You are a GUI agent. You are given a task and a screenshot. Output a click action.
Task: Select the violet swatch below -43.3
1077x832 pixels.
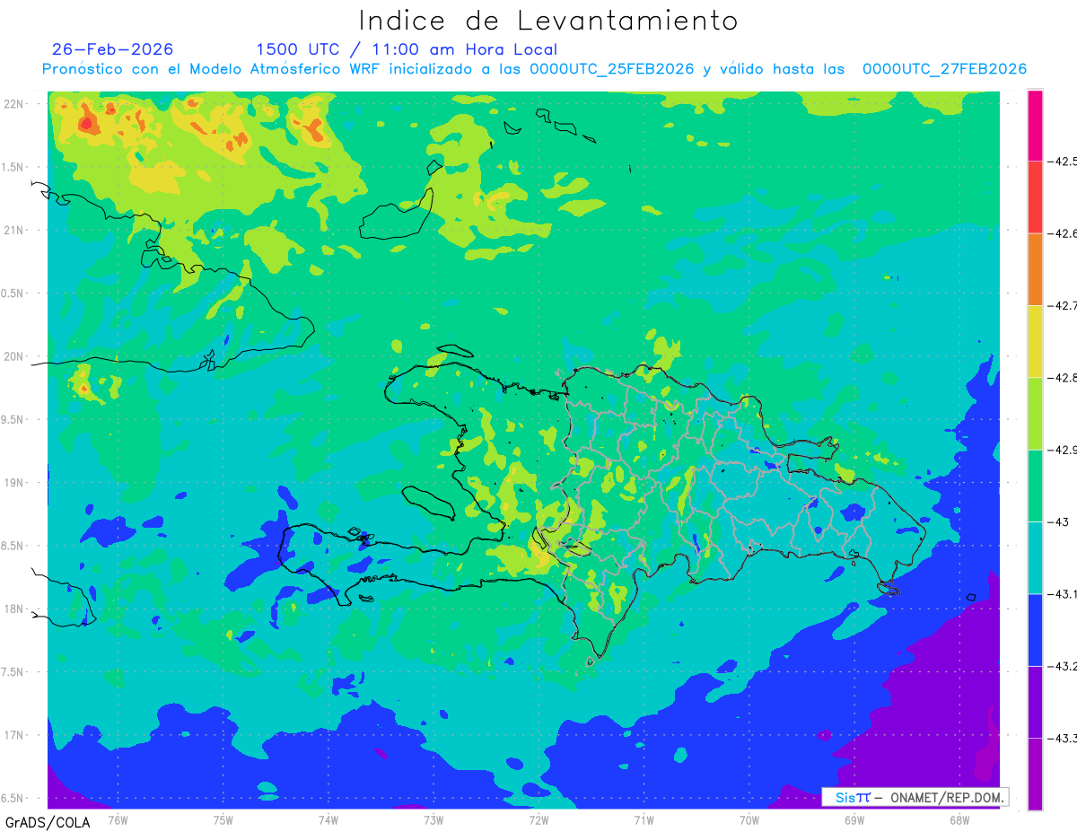coord(1035,774)
